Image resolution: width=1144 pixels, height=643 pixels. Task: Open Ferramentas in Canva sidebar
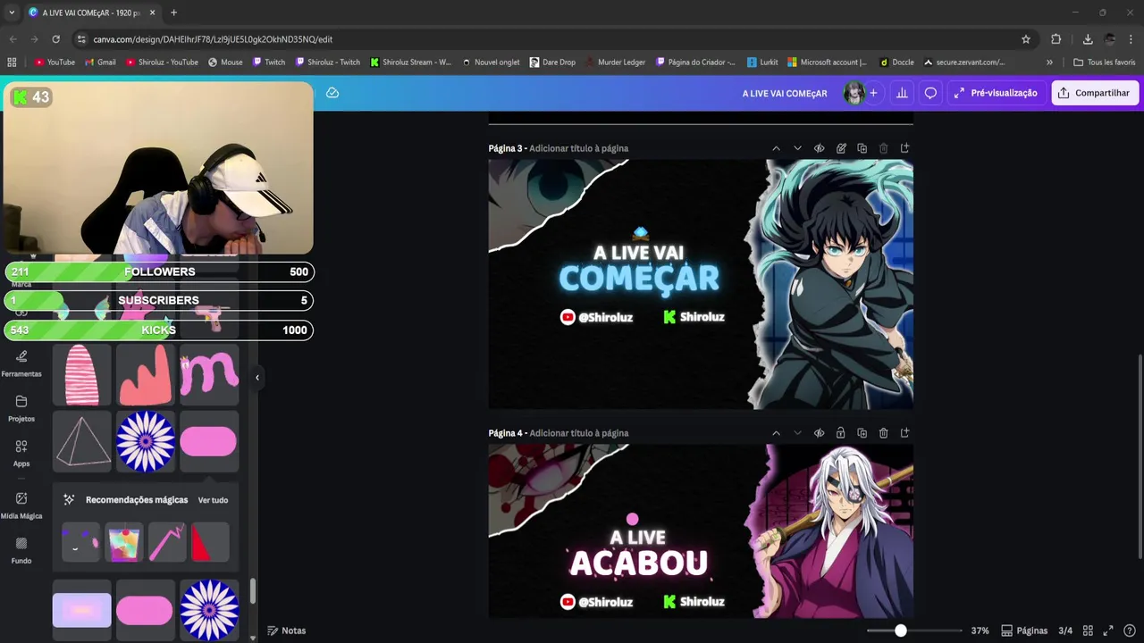(21, 363)
